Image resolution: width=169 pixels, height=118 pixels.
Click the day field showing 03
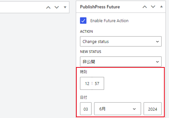coord(86,109)
